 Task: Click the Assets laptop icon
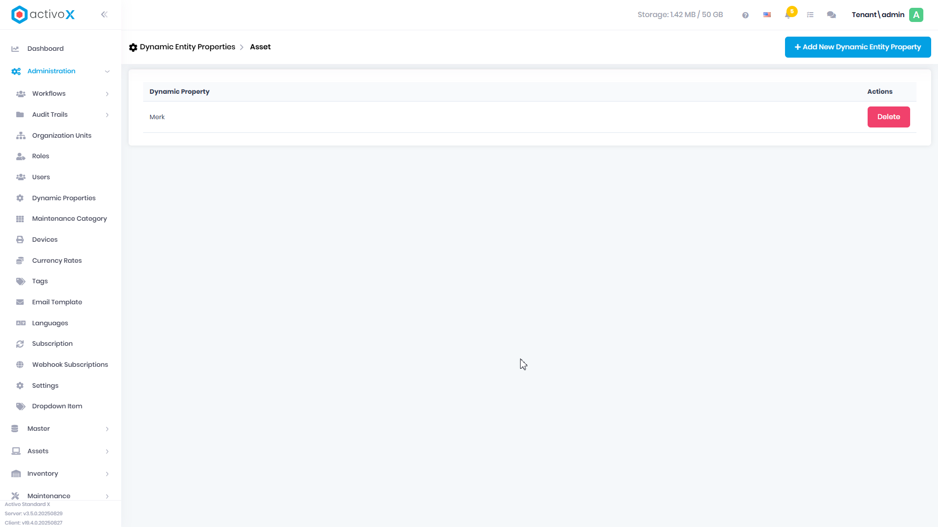tap(16, 451)
